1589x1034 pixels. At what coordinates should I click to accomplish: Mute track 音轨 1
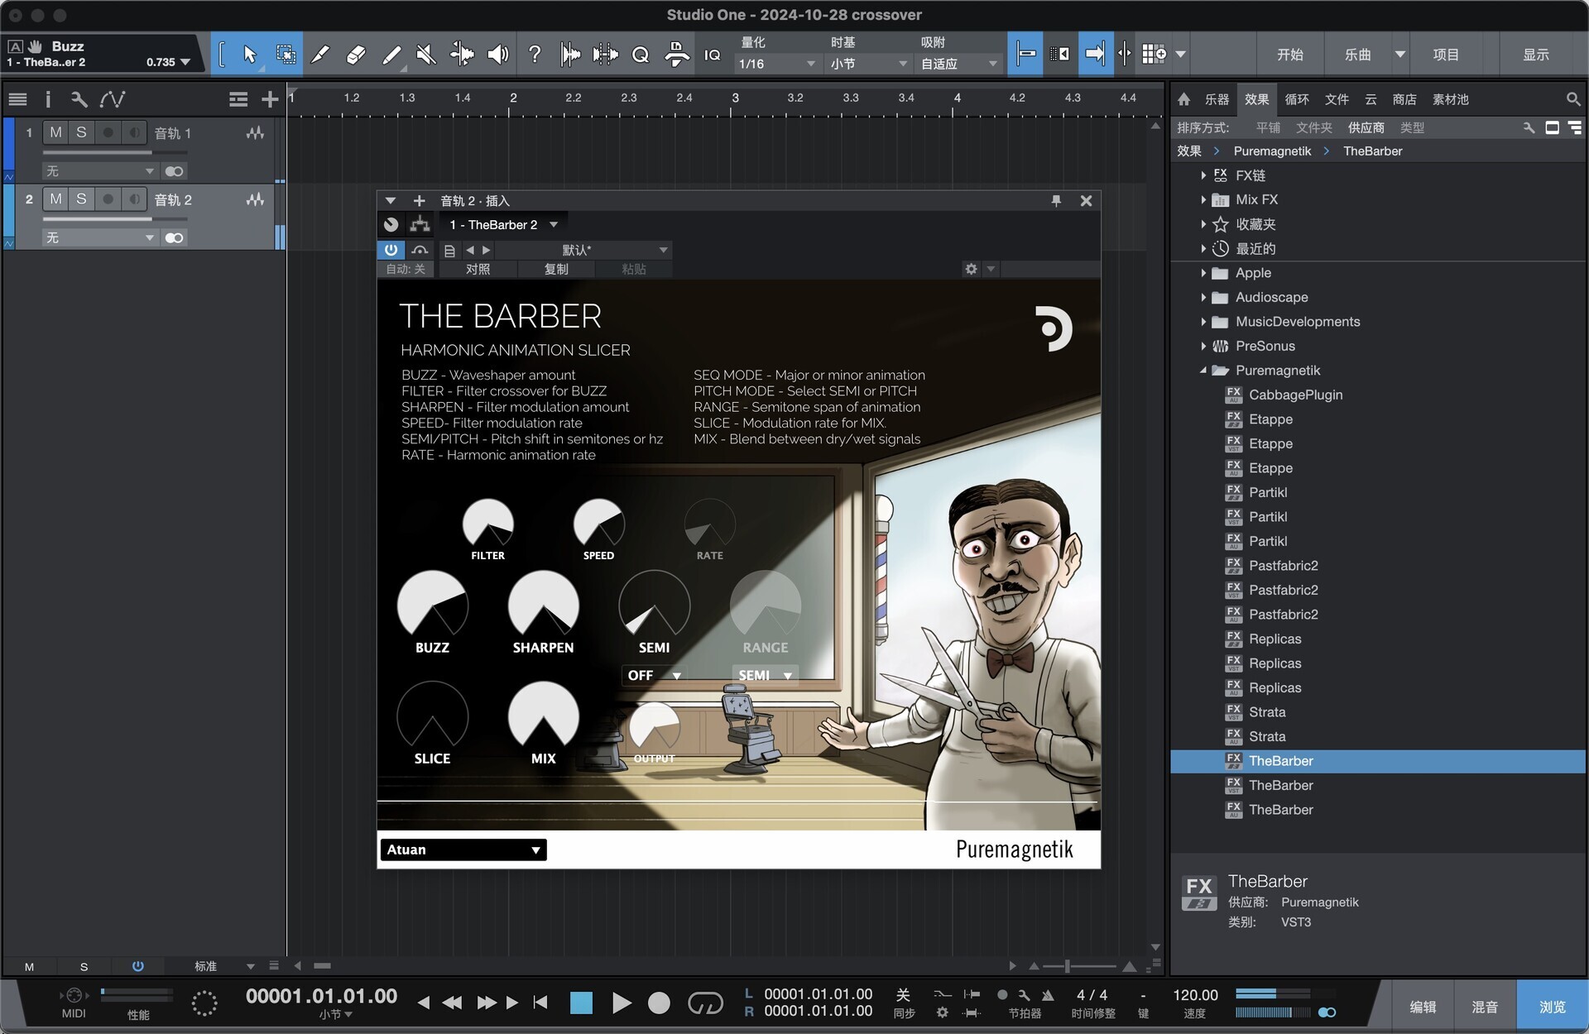55,132
